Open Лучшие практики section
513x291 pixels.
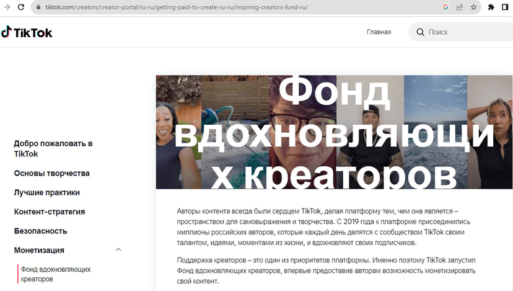[x=47, y=193]
